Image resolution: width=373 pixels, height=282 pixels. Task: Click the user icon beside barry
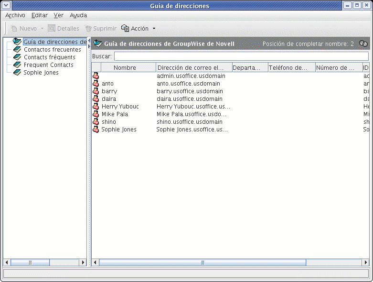click(96, 91)
